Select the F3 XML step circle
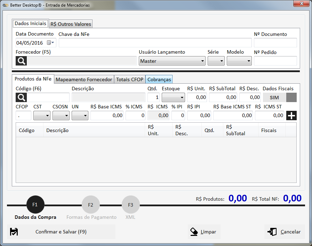The image size is (312, 246). pos(130,205)
